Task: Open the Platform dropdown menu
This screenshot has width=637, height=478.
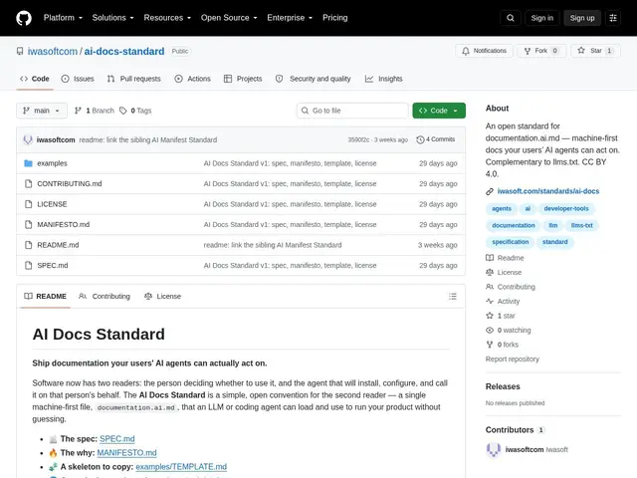Action: [63, 18]
